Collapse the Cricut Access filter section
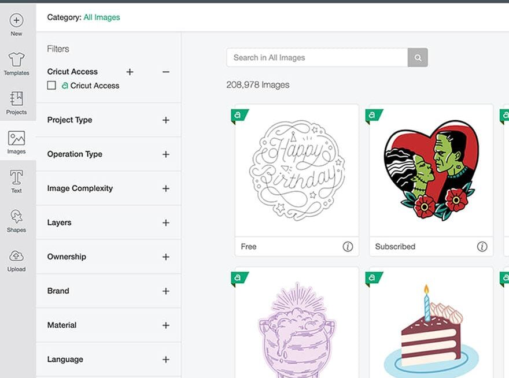Viewport: 509px width, 378px height. click(x=166, y=72)
